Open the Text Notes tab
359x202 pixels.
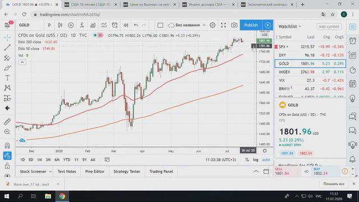click(67, 171)
